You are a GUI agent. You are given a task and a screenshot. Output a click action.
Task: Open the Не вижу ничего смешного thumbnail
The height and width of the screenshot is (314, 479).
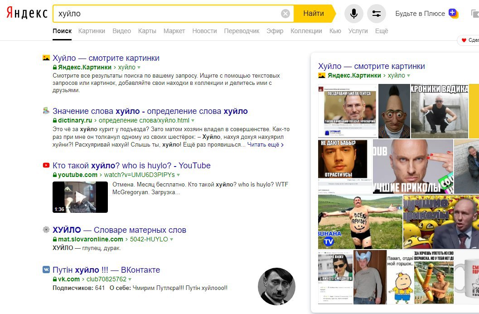coord(335,277)
